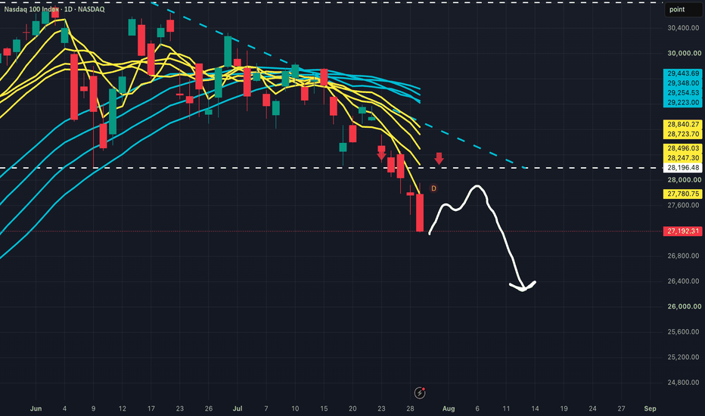Screen dimensions: 705x416
Task: Select the Nasdaq 100 Index chart title
Action: (x=54, y=9)
